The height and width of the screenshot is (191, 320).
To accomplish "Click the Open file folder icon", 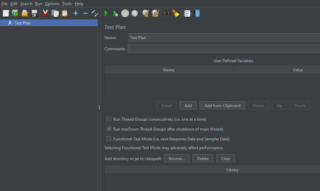I will point(25,14).
